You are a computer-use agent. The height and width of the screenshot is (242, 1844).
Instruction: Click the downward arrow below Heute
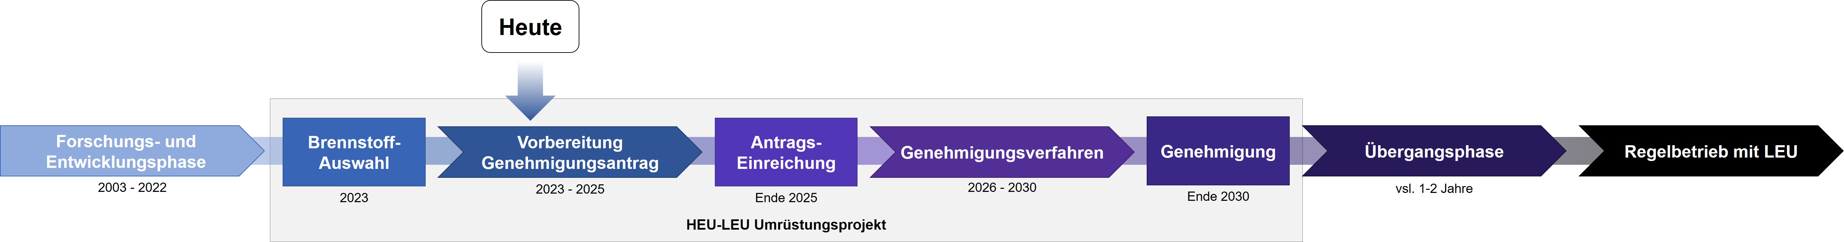(530, 91)
